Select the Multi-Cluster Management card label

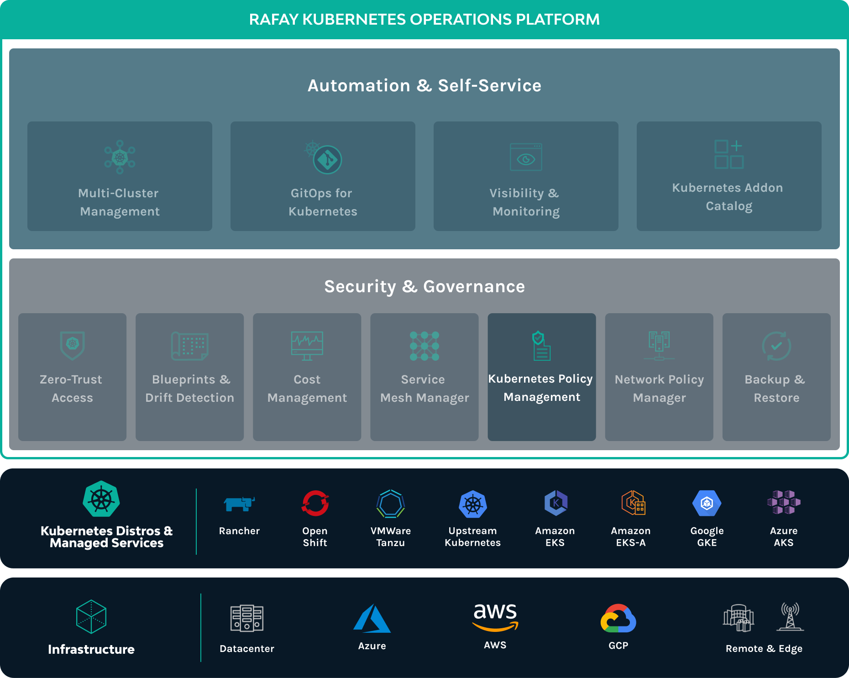119,202
